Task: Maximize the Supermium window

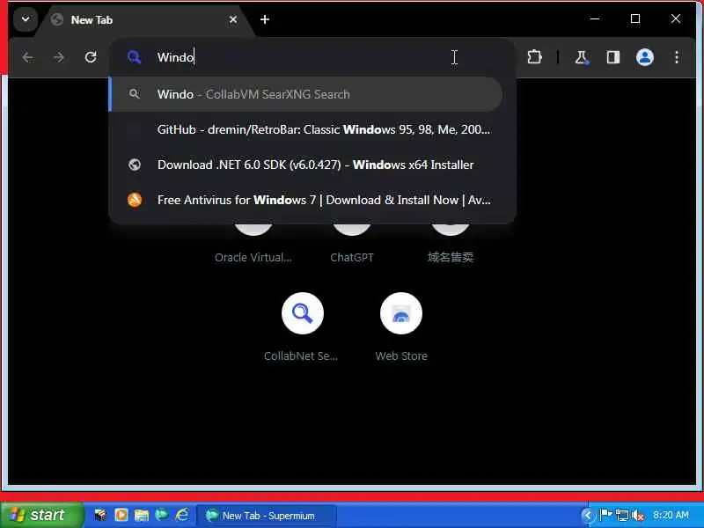Action: point(634,18)
